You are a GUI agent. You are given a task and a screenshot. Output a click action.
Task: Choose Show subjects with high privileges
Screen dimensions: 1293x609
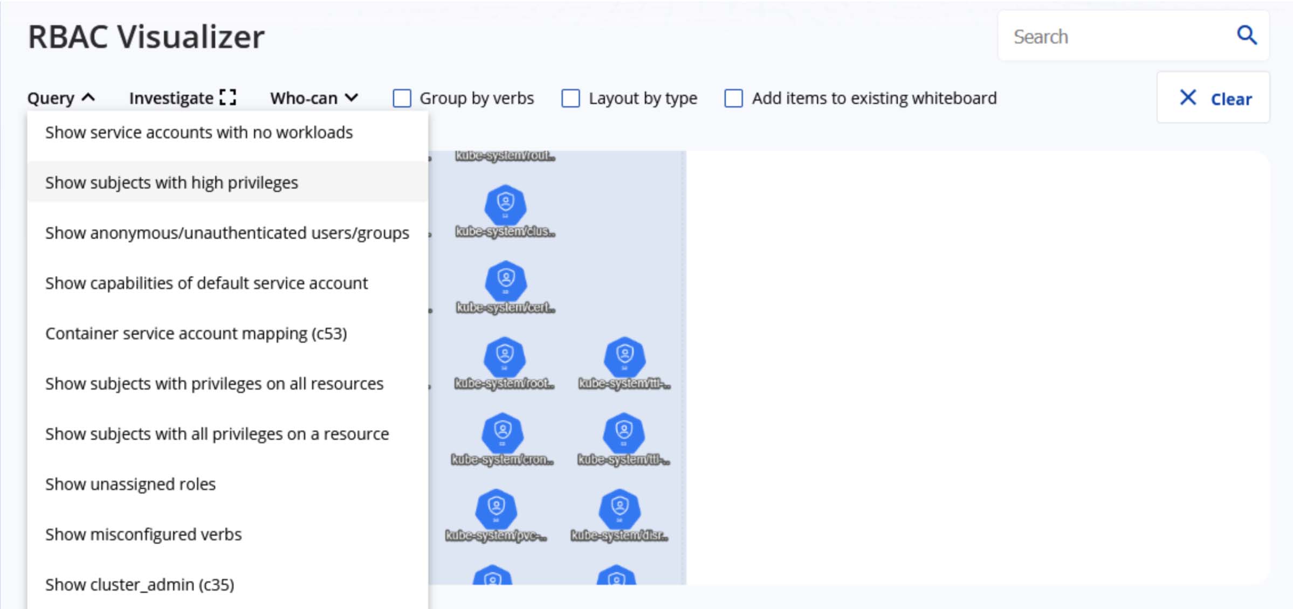click(171, 183)
